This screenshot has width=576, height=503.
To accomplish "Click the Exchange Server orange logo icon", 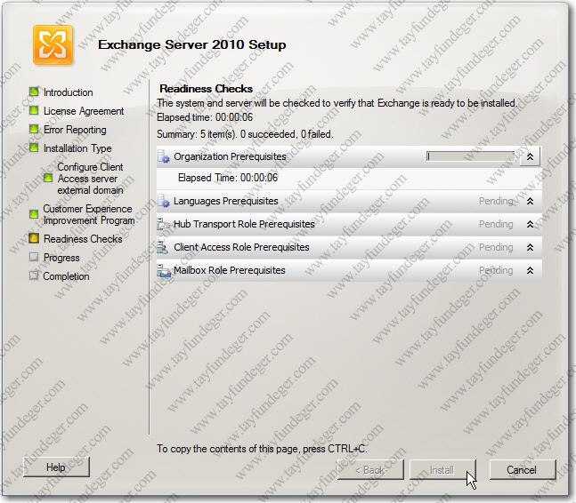I will (53, 44).
